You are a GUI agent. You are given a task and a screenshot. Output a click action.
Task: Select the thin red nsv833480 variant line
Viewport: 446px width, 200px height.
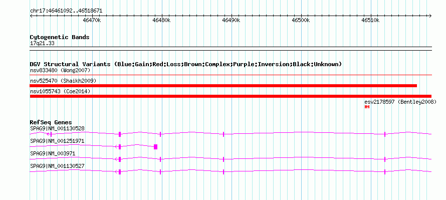tap(231, 75)
